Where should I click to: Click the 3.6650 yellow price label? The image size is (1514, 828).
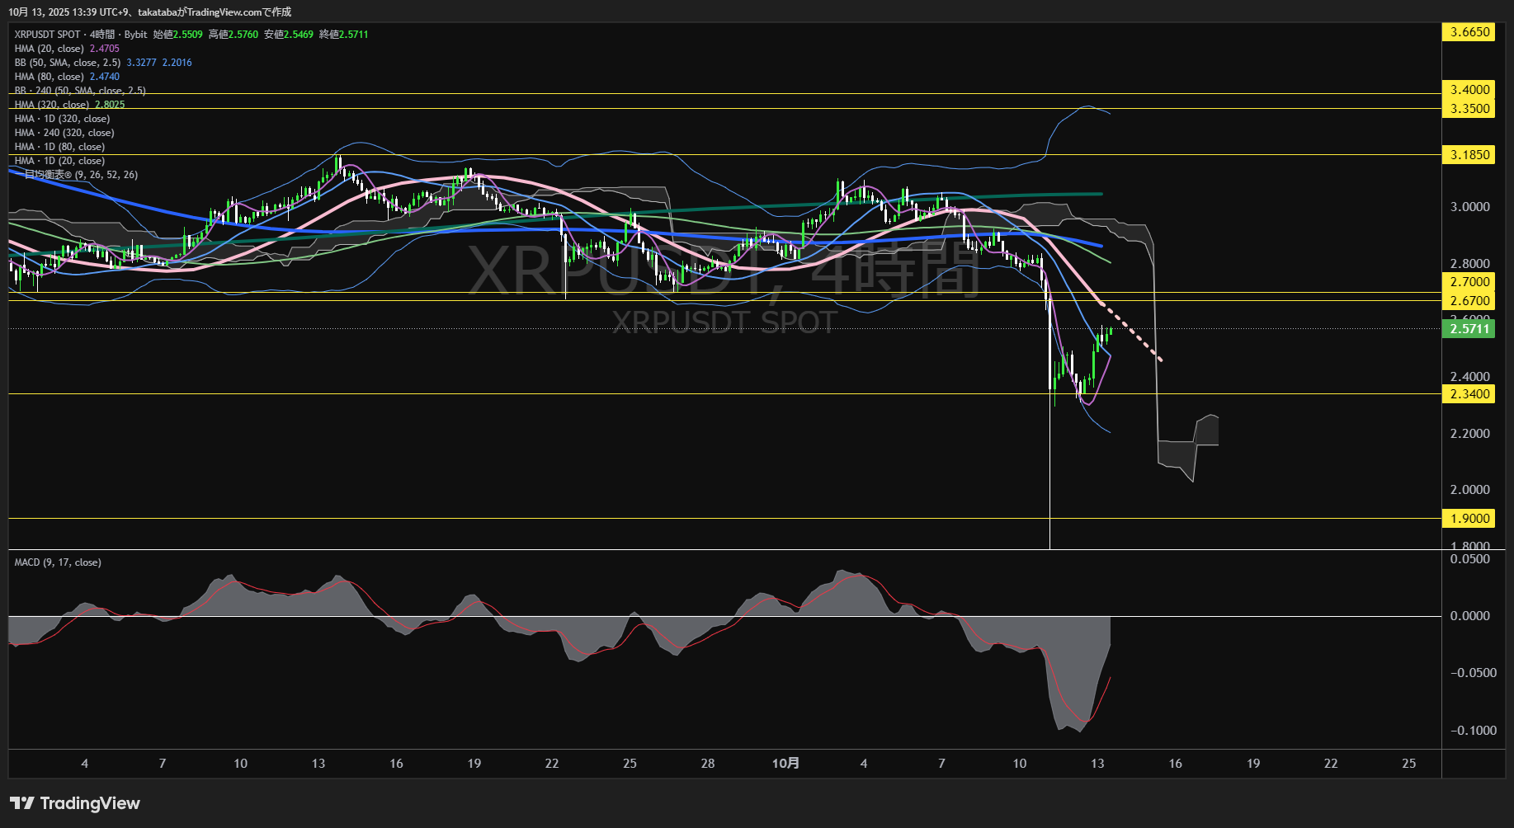coord(1469,32)
